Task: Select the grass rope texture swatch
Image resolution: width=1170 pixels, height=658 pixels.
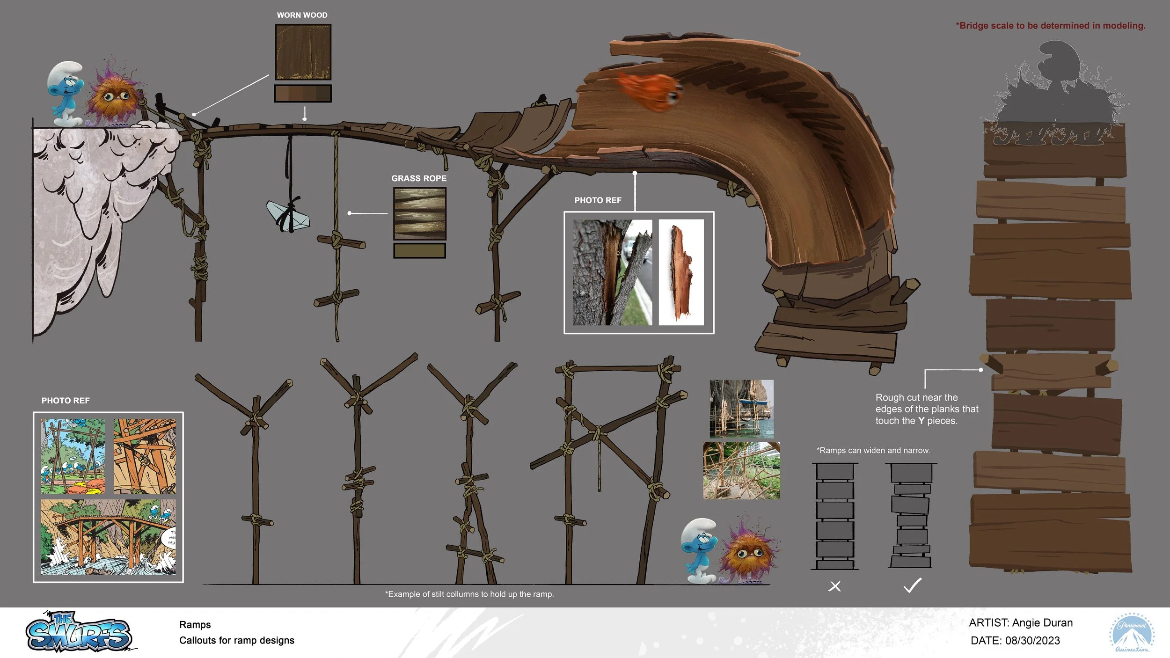Action: (419, 213)
